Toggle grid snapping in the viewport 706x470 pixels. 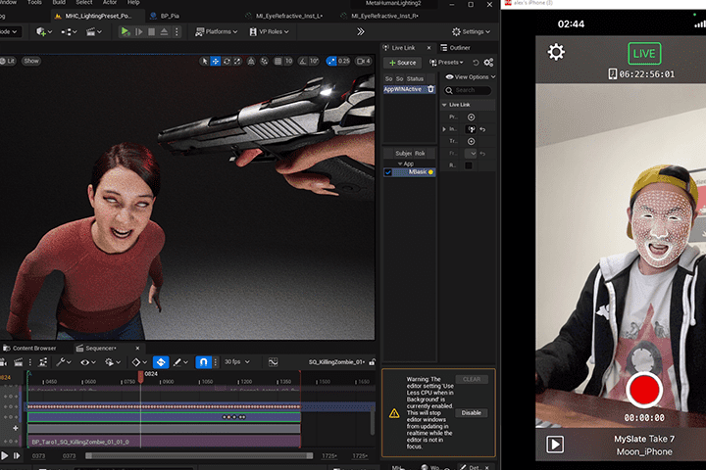(278, 61)
